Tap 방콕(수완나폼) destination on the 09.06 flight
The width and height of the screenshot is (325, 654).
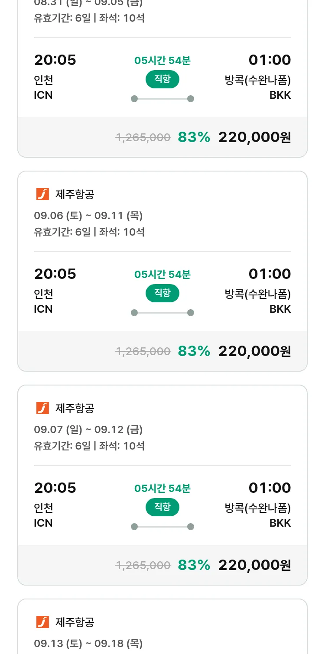(257, 294)
